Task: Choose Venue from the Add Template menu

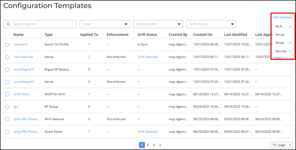Action: (x=280, y=34)
